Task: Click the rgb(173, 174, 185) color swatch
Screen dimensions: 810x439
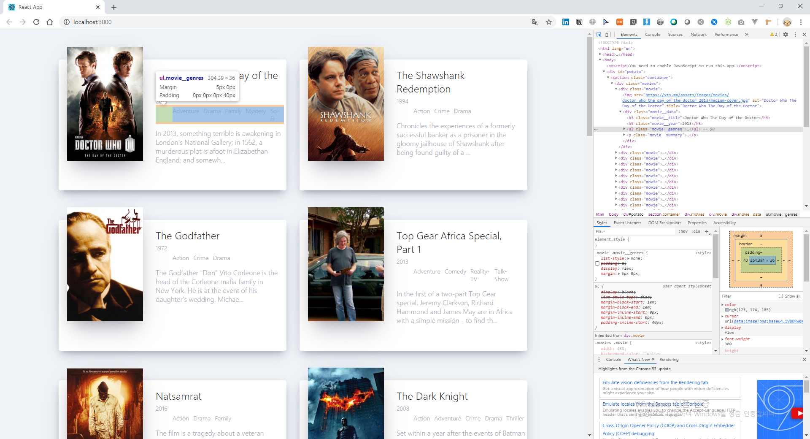Action: [727, 310]
